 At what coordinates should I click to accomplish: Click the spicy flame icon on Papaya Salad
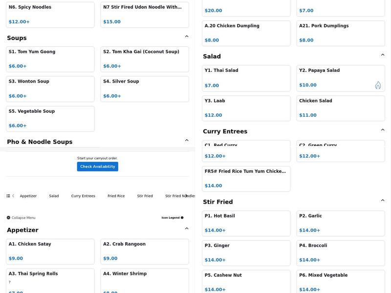378,85
